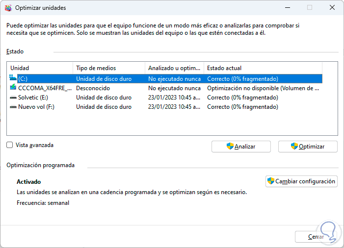
Task: Sort by Tipo de medios column header
Action: pos(108,68)
